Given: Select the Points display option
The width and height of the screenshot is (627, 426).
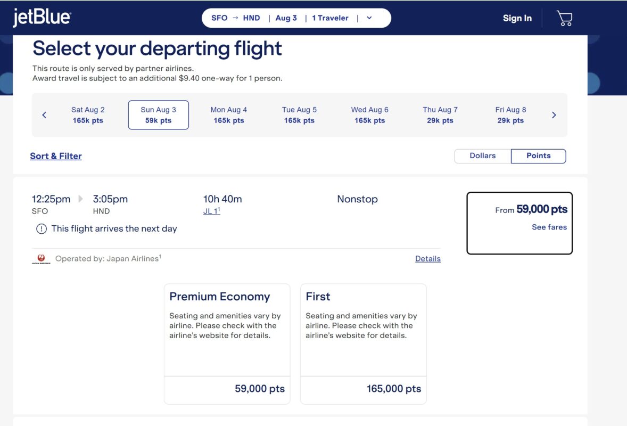Looking at the screenshot, I should tap(538, 155).
